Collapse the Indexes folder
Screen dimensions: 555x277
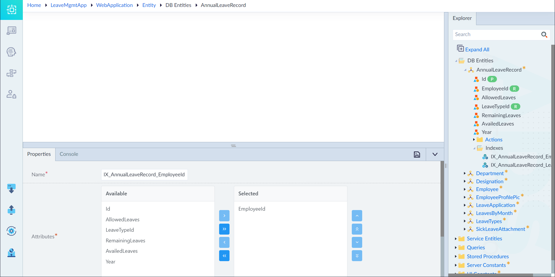pos(474,148)
